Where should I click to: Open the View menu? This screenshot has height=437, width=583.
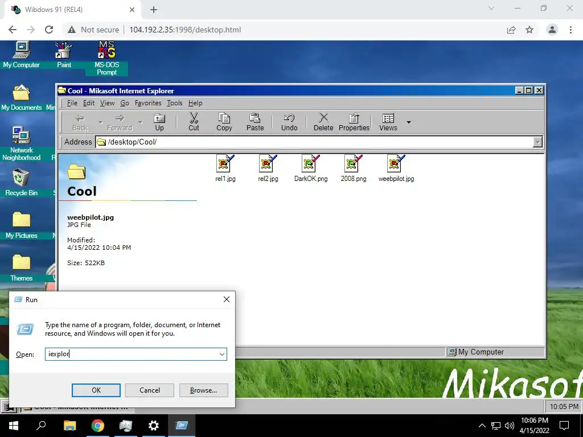tap(107, 103)
